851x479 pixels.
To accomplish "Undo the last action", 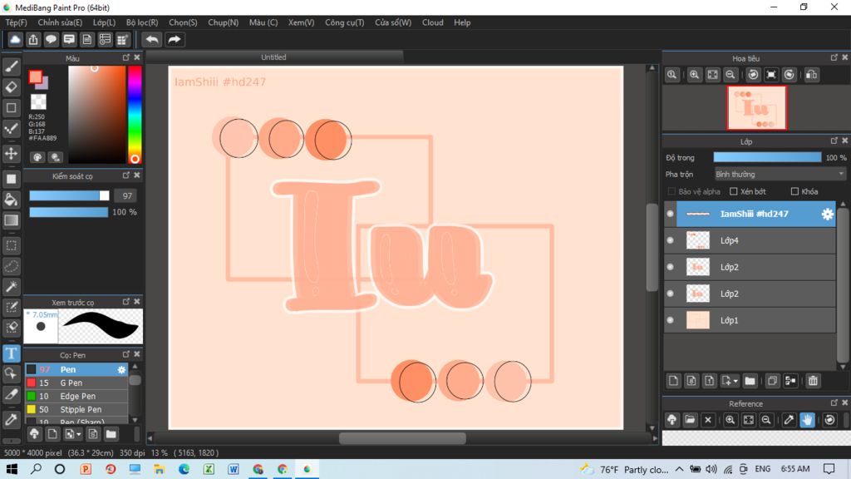I will [x=153, y=40].
